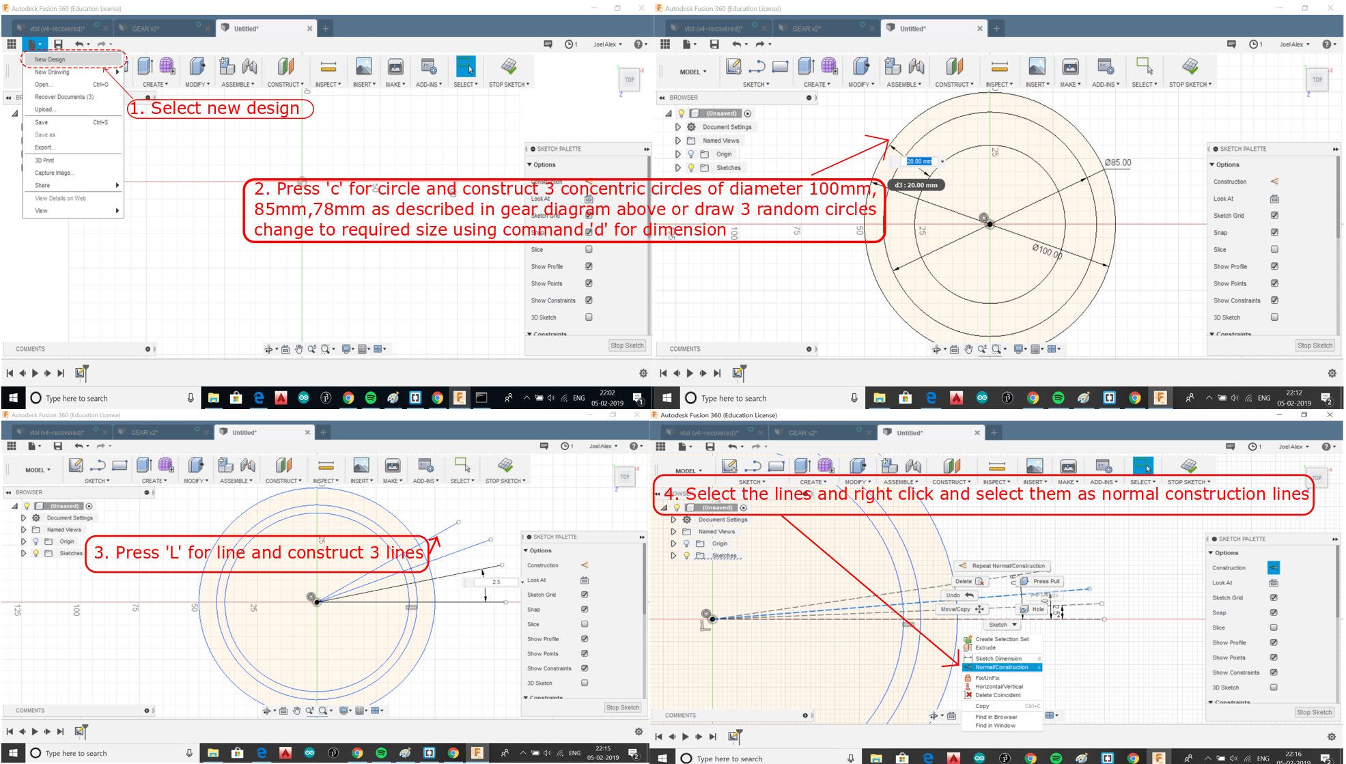The image size is (1346, 764).
Task: Click the Insert image icon in bottom-right window
Action: [x=1034, y=466]
